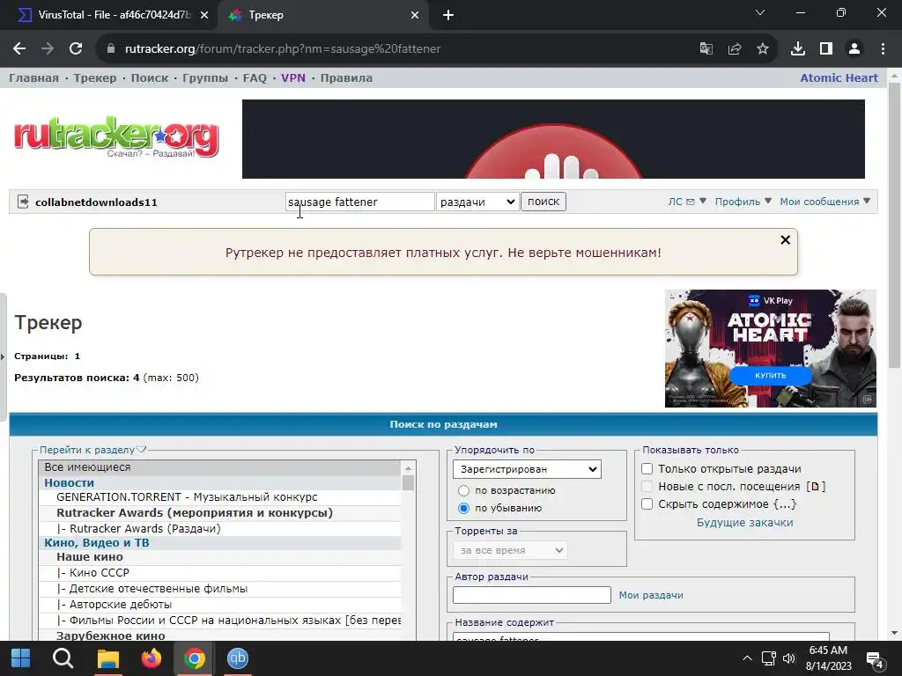Open Chrome downloads icon
Viewport: 902px width, 676px height.
pyautogui.click(x=798, y=49)
